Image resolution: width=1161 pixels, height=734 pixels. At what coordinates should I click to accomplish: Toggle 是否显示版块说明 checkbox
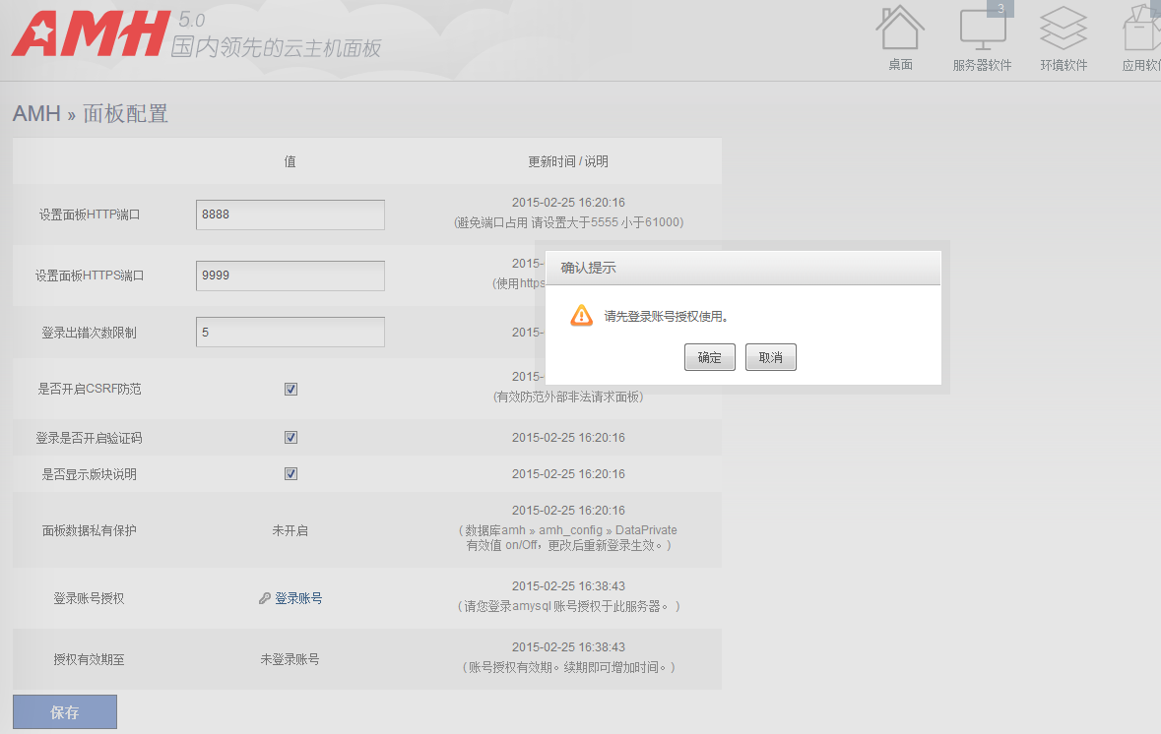(290, 474)
